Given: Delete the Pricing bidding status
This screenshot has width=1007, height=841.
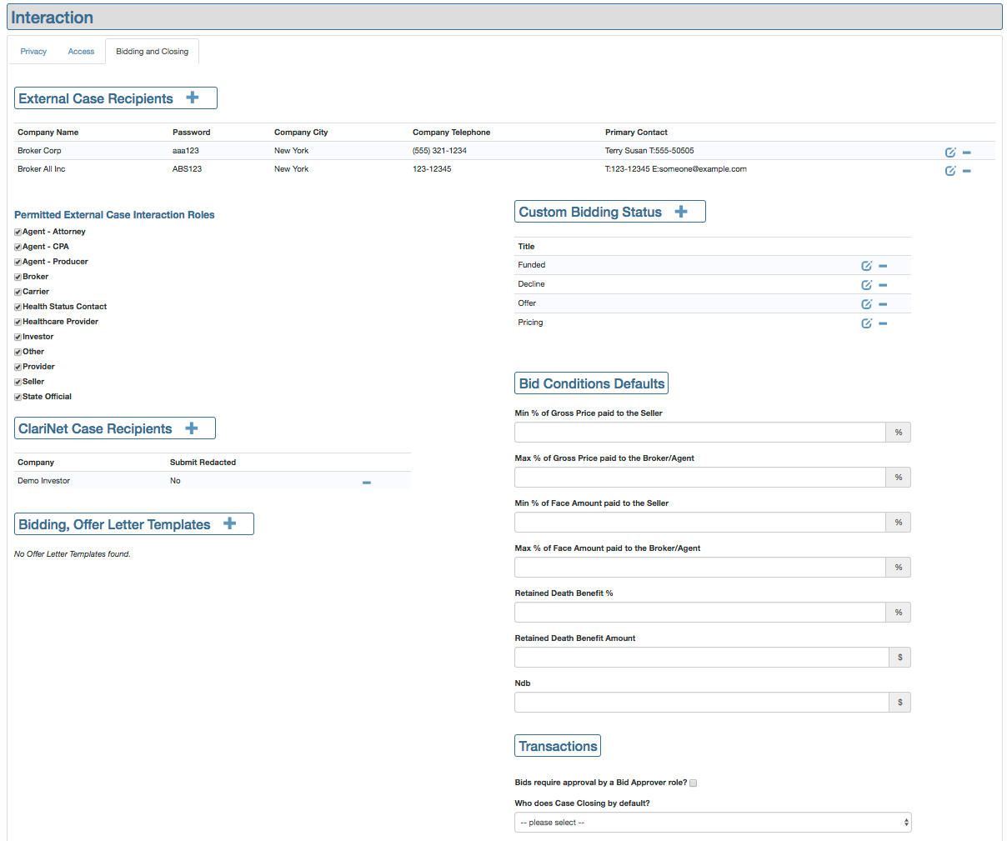Looking at the screenshot, I should pyautogui.click(x=883, y=323).
